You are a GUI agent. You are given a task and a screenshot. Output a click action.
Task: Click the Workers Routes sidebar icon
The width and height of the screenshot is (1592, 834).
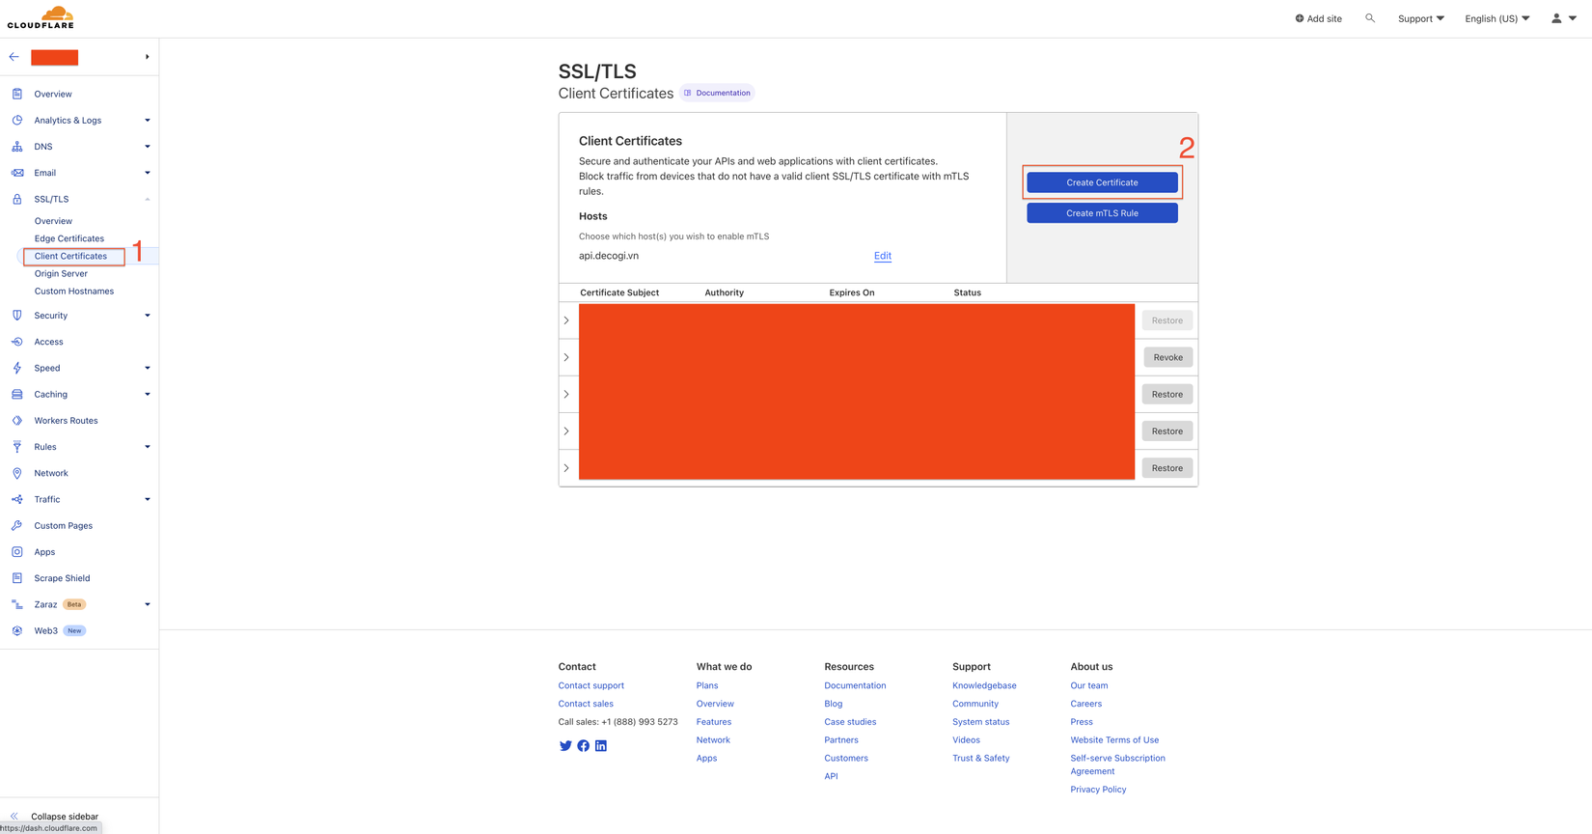17,421
